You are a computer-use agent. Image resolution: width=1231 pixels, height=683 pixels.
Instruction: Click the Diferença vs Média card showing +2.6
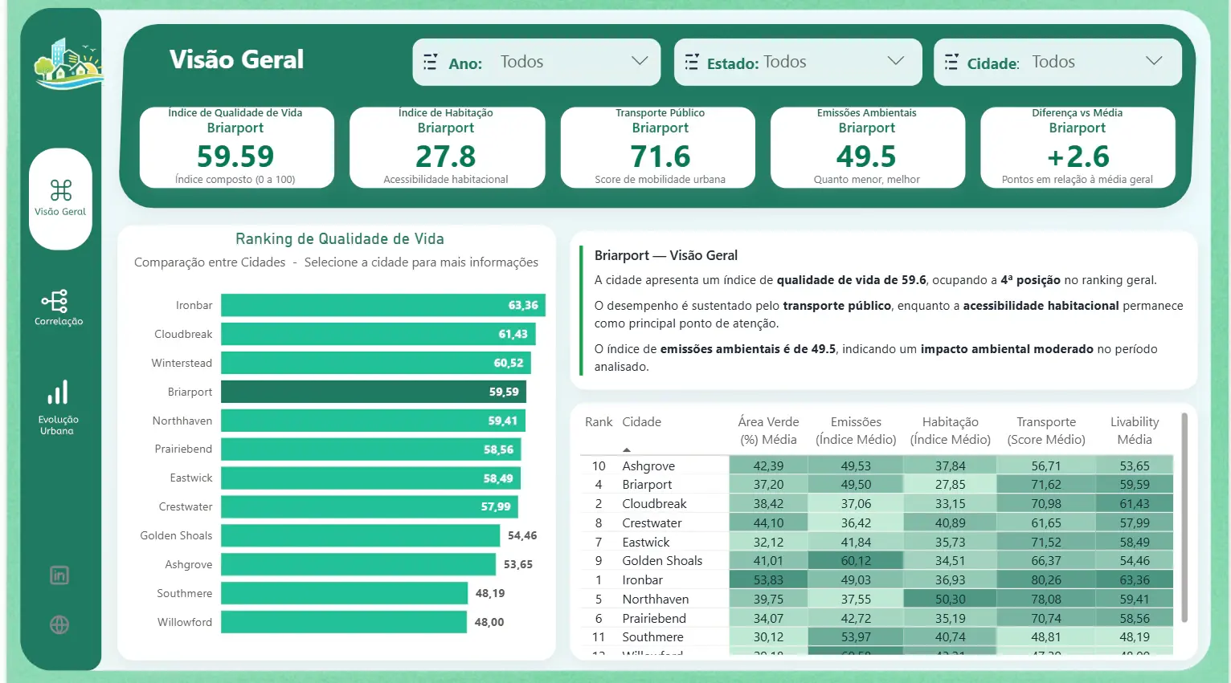[x=1078, y=148]
